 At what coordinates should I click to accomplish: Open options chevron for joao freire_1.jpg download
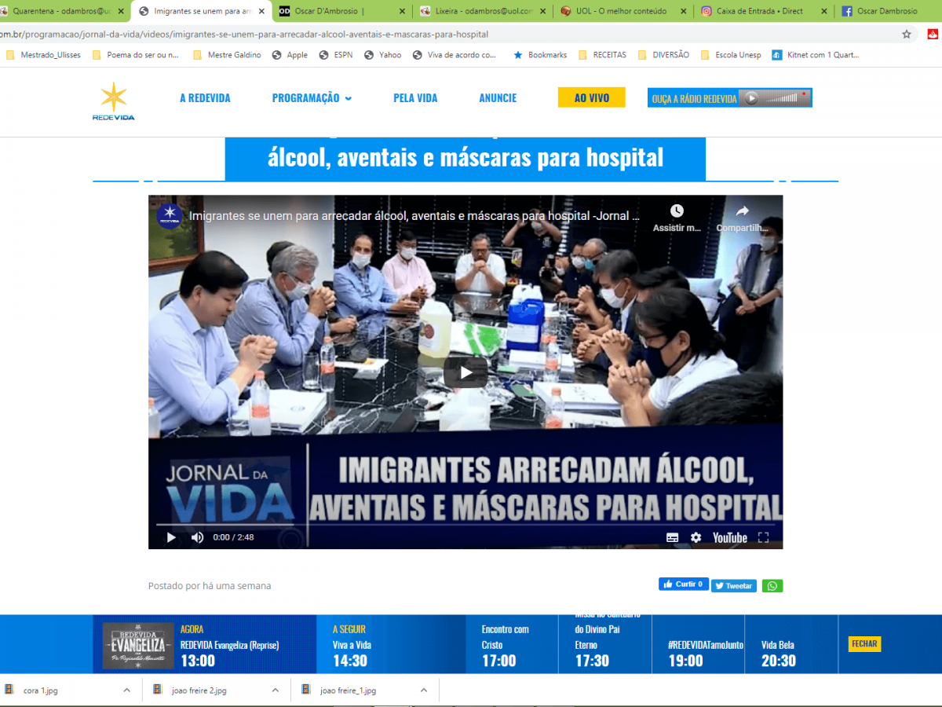click(424, 690)
